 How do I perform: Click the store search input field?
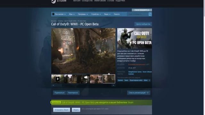(x=138, y=14)
